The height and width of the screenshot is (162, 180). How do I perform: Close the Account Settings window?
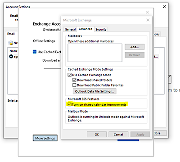164,7
